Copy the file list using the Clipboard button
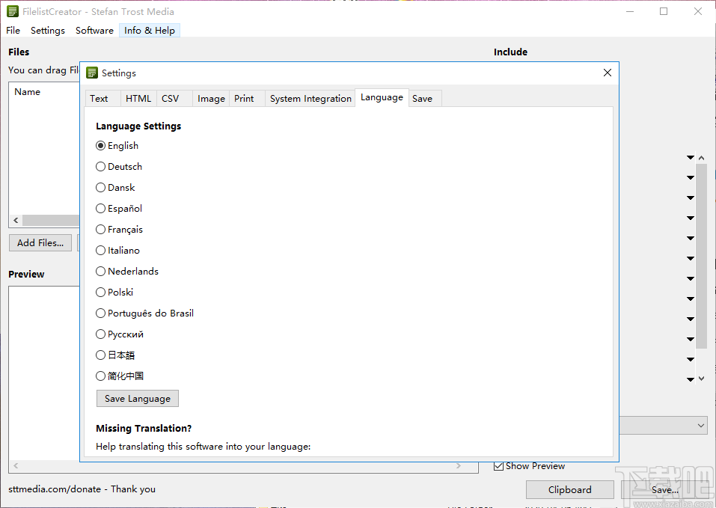This screenshot has height=508, width=716. point(569,489)
